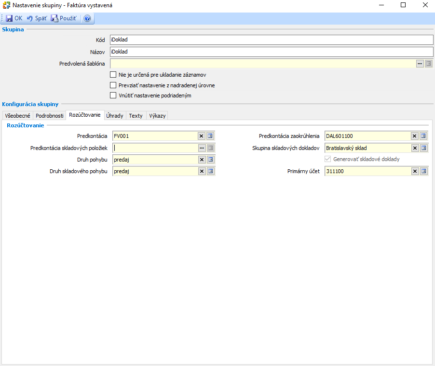The width and height of the screenshot is (435, 366).
Task: Open lookup list for Druh skladového pohybu
Action: coord(210,171)
